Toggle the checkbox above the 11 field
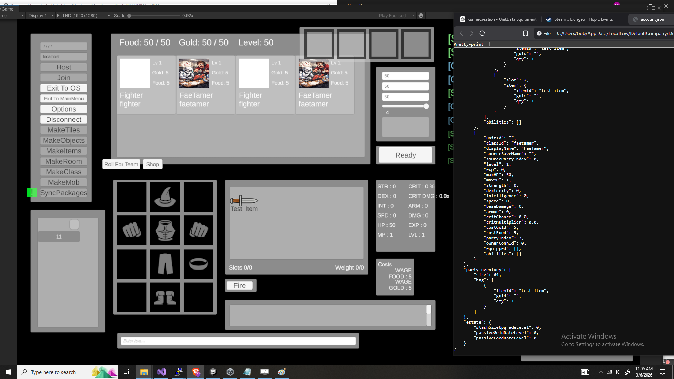This screenshot has height=379, width=674. (x=74, y=224)
